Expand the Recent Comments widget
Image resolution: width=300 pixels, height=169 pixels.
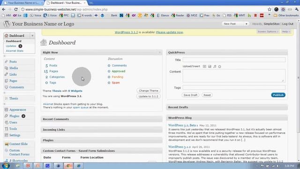[x=102, y=119]
